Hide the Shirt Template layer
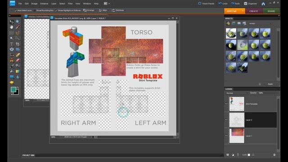Image resolution: width=288 pixels, height=162 pixels. [x=226, y=104]
